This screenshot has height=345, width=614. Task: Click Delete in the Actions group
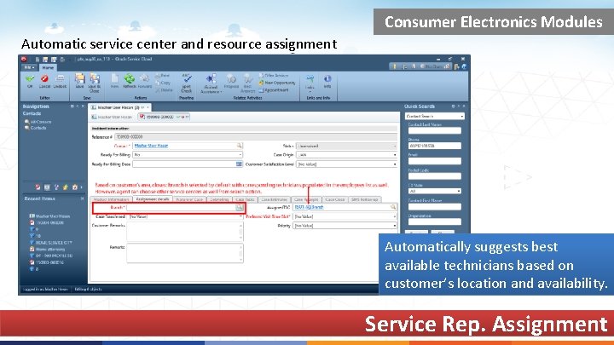coord(164,90)
